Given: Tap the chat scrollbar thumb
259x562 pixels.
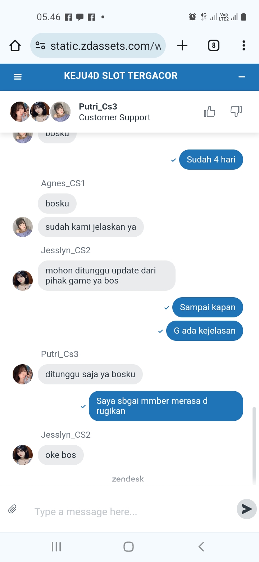Looking at the screenshot, I should [x=254, y=446].
